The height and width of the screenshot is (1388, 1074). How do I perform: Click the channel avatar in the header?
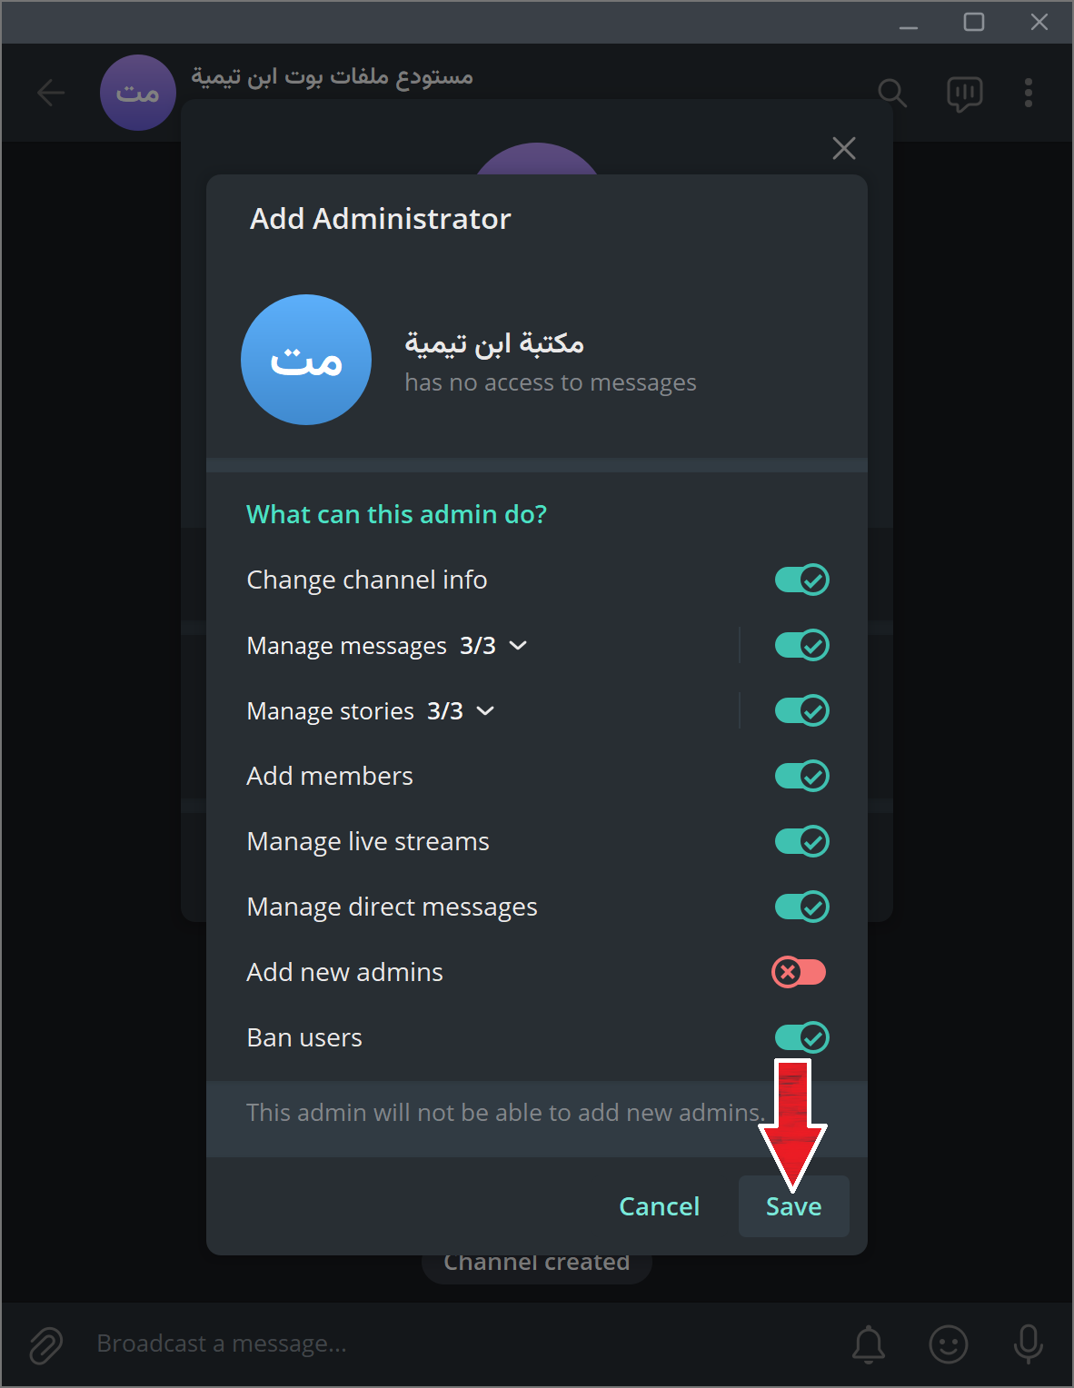point(137,93)
